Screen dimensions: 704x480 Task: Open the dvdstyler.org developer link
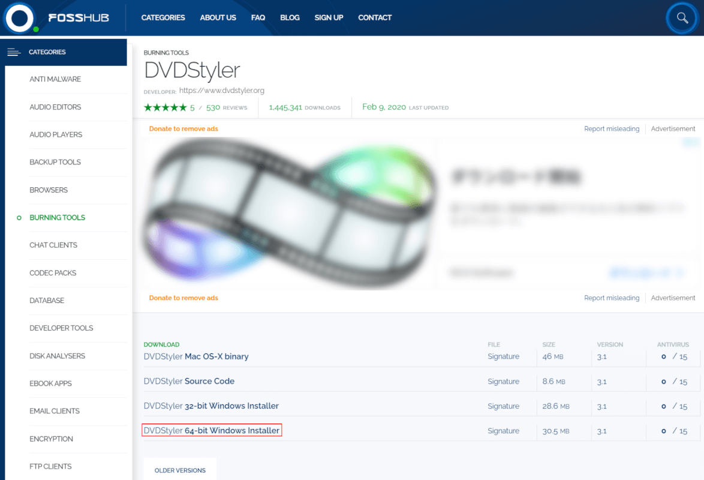coord(222,91)
